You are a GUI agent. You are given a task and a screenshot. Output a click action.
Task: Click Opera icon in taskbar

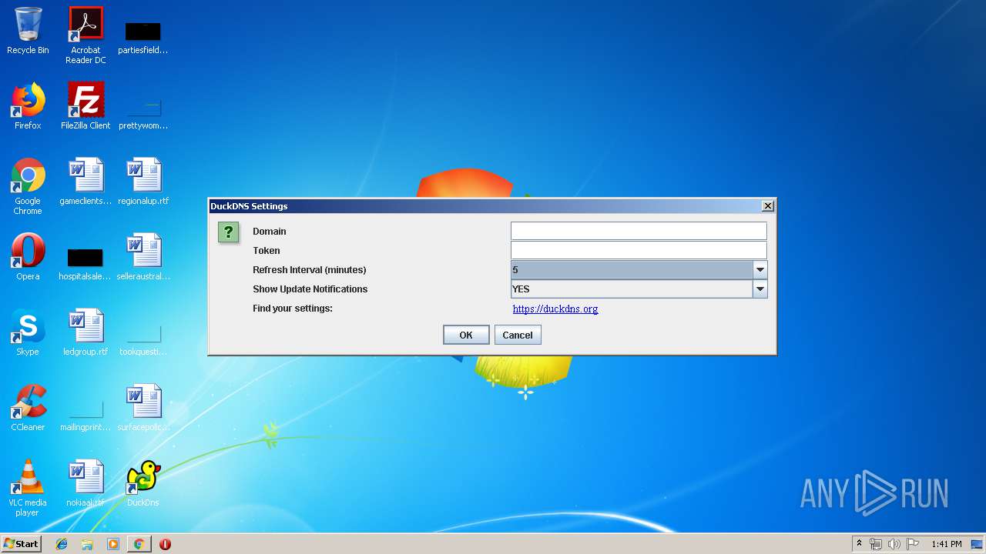(x=165, y=544)
